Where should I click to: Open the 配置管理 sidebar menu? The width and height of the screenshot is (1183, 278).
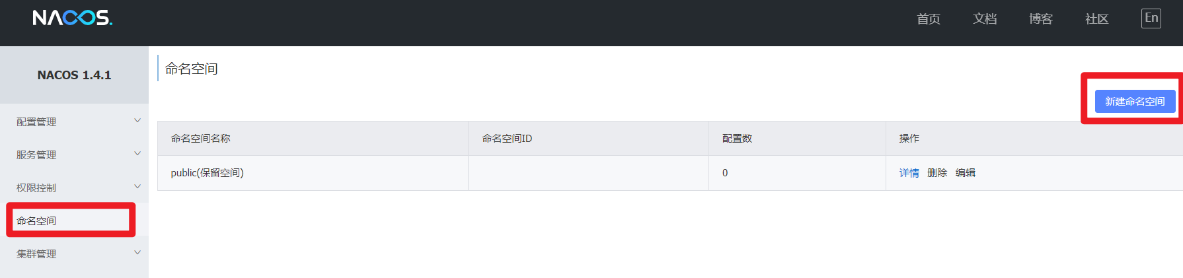pos(37,122)
